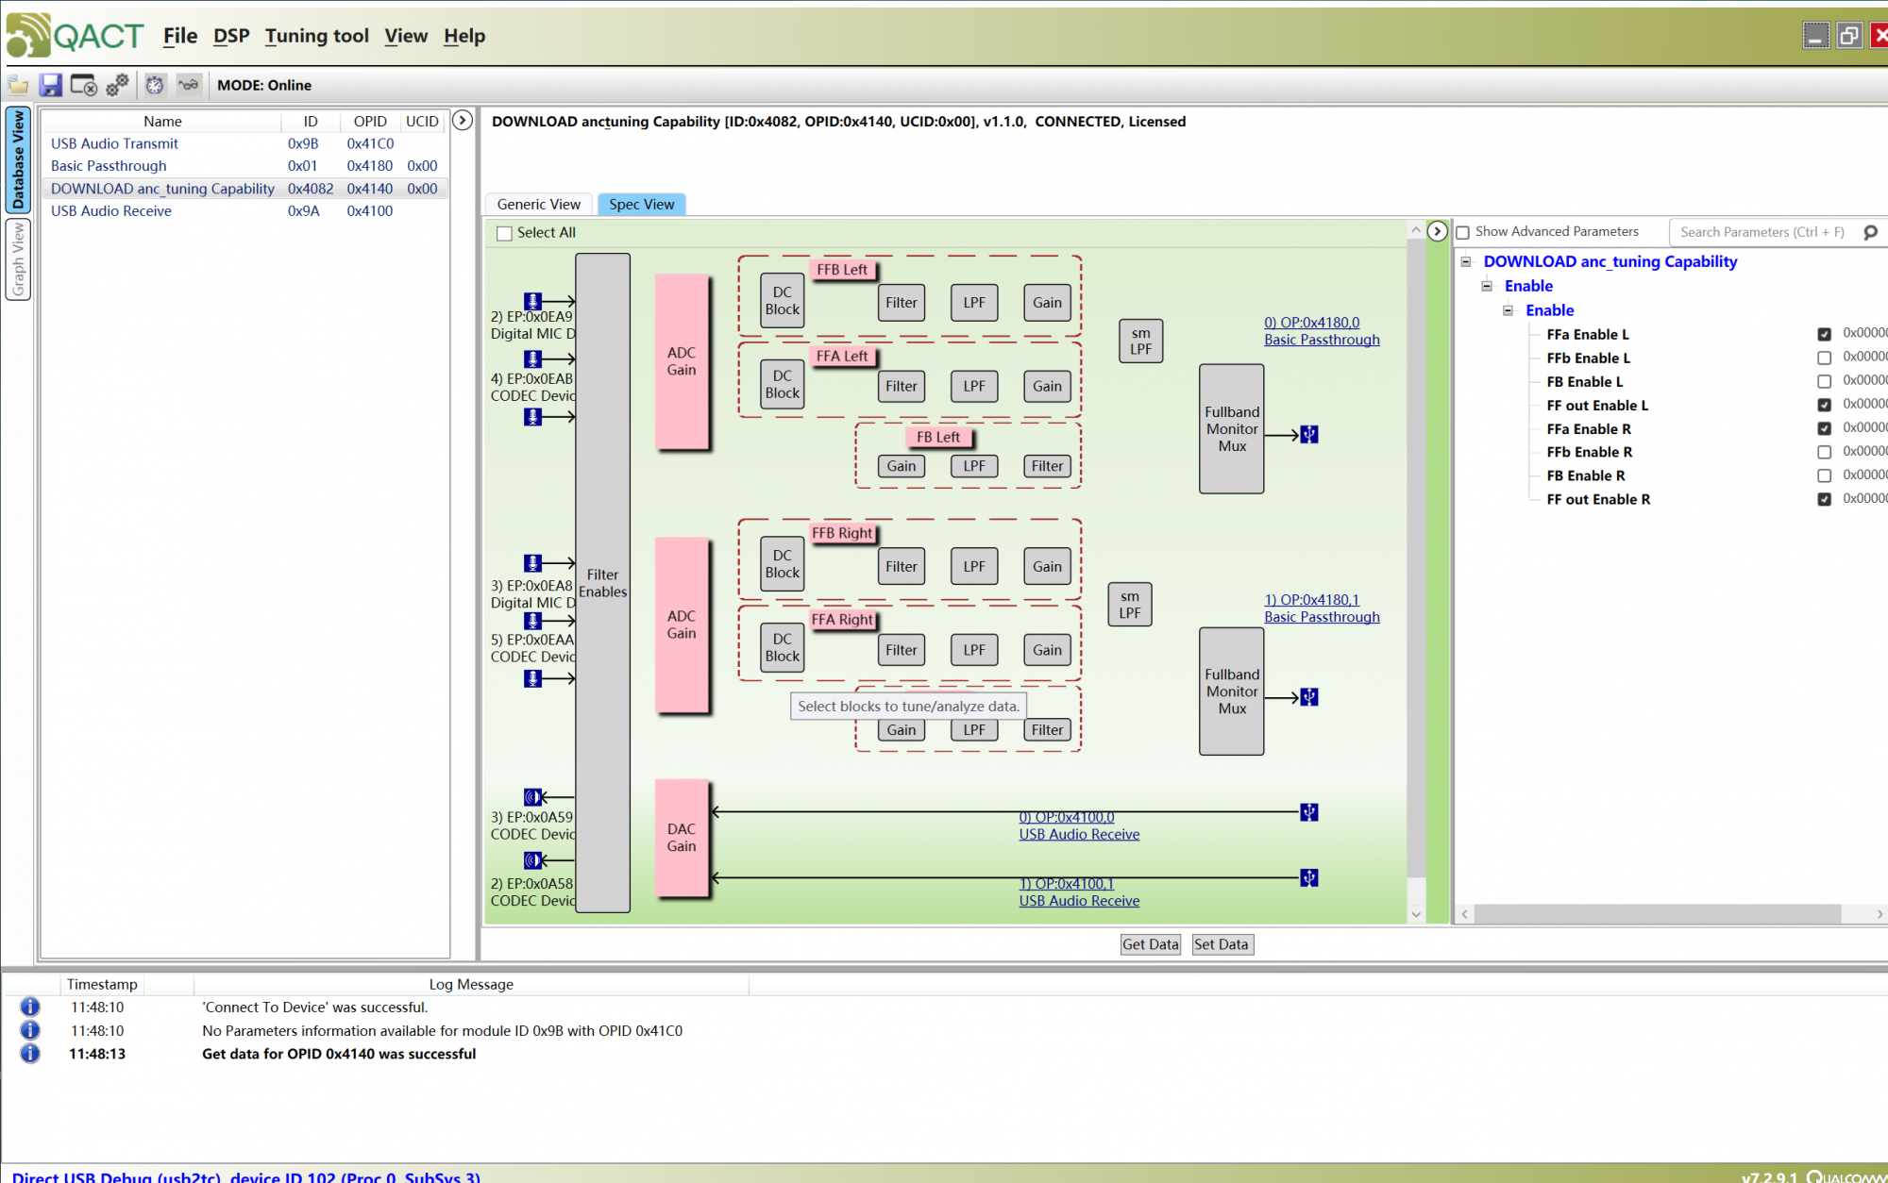Enable the Select All checkbox

pos(504,232)
